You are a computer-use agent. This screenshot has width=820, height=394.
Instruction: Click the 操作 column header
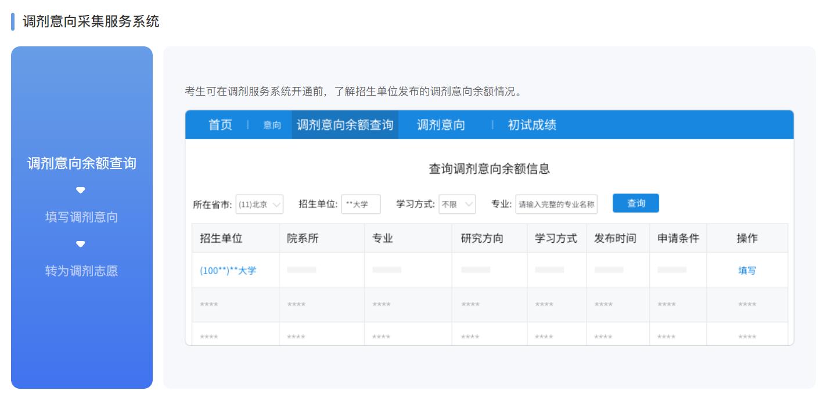(747, 238)
